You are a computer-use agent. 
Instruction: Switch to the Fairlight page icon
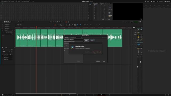point(102,95)
